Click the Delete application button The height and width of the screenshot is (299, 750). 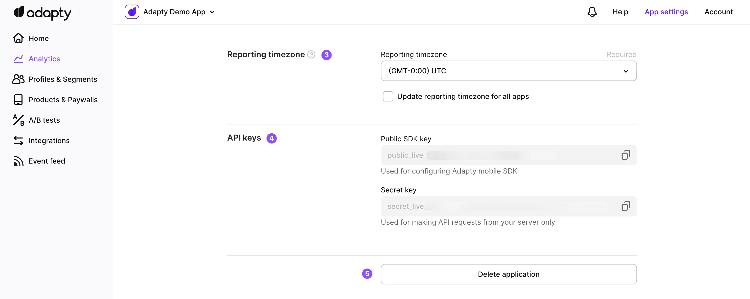pos(508,274)
